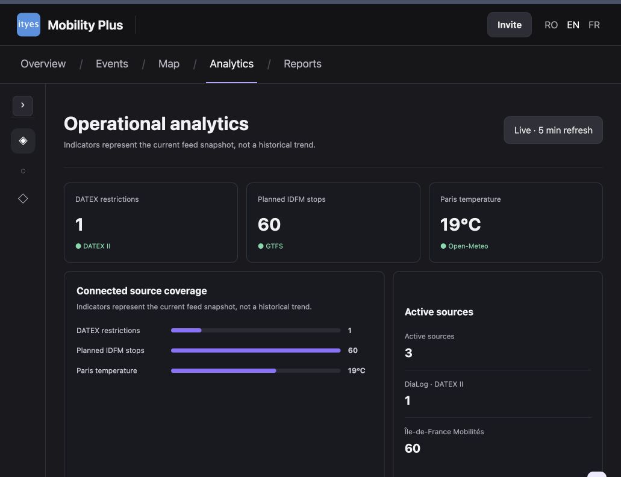621x477 pixels.
Task: Click the Open-Meteo source label
Action: coord(468,246)
